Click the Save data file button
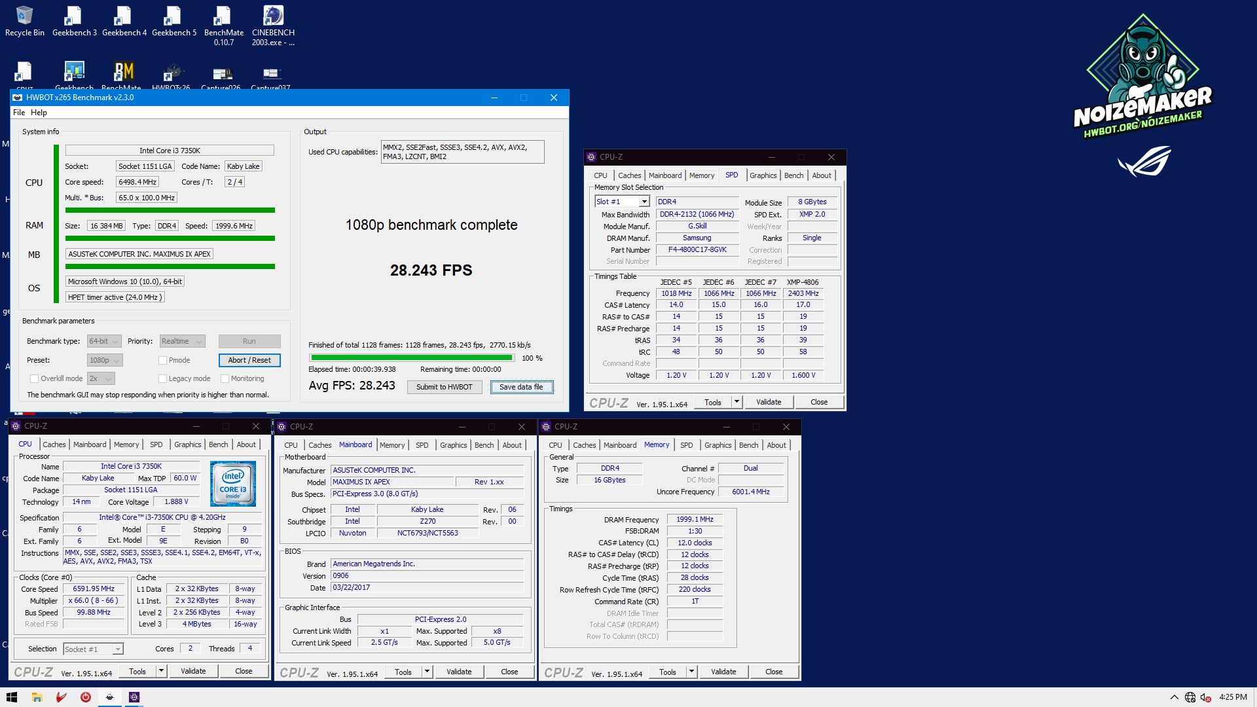Screen dimensions: 1257x707 521,387
